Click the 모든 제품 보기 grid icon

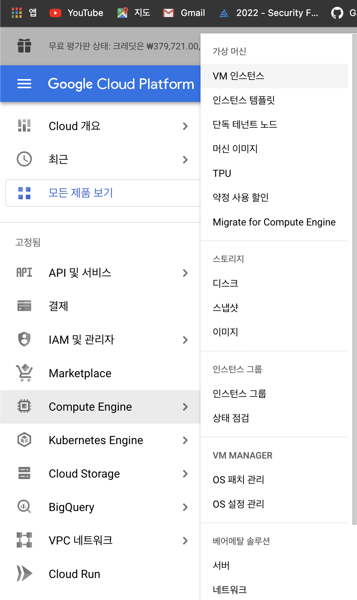pyautogui.click(x=24, y=193)
